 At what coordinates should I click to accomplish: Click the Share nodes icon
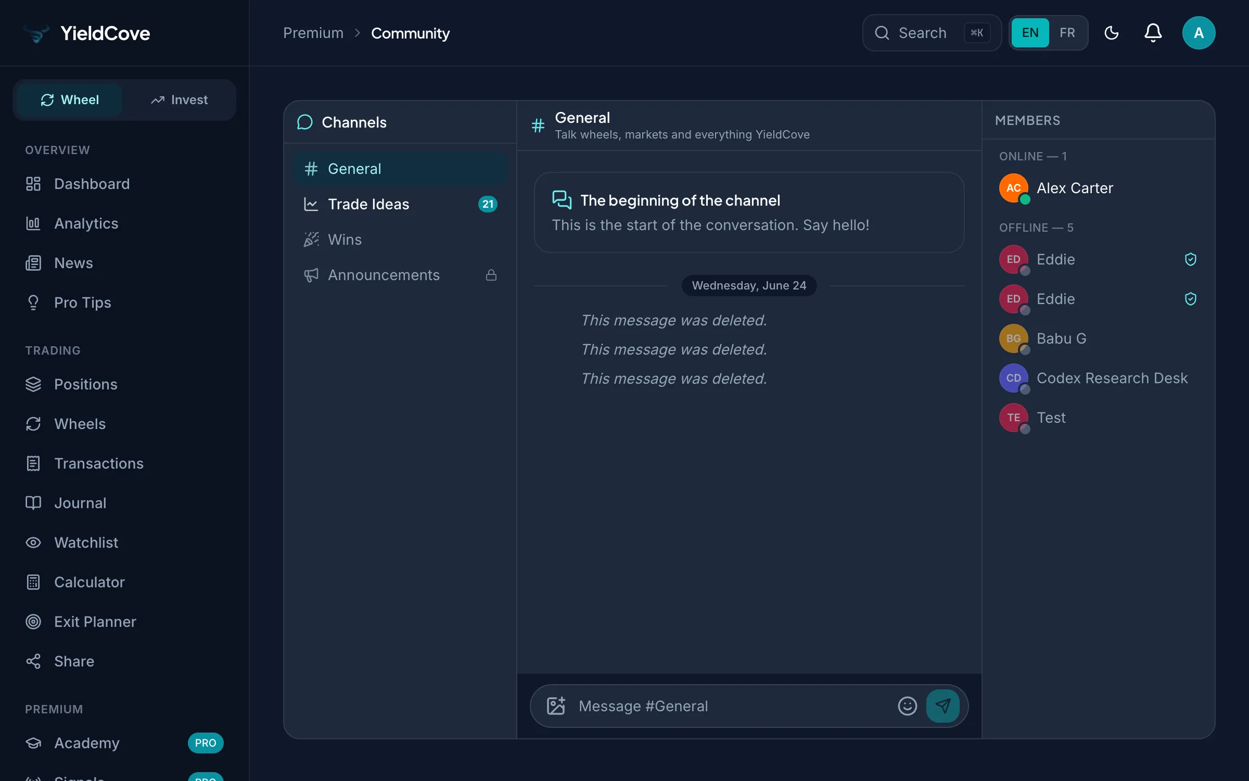33,661
